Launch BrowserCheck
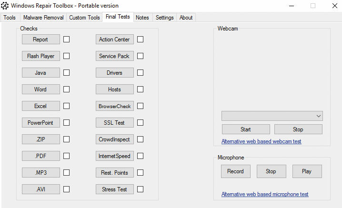 click(115, 106)
